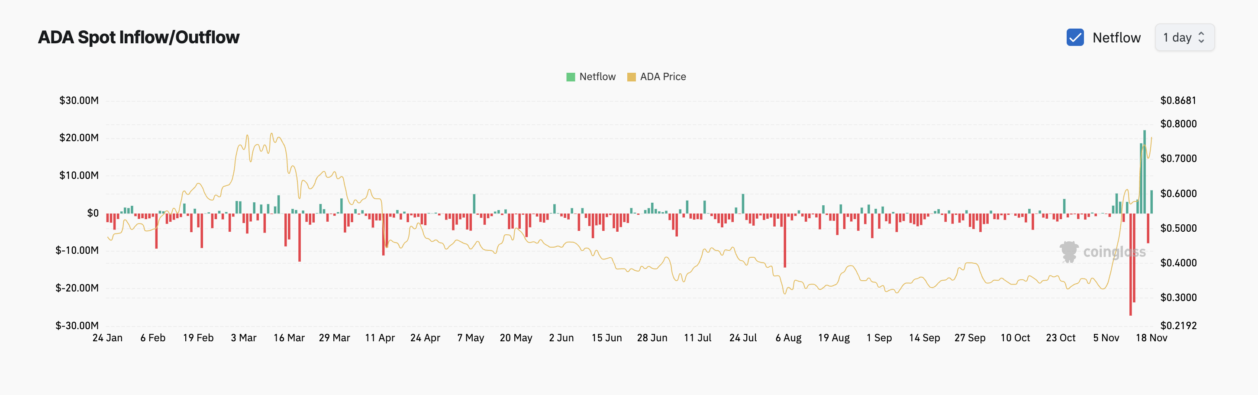Click the ADA Spot Inflow/Outflow title
Screen dimensions: 1258x395
coord(139,38)
